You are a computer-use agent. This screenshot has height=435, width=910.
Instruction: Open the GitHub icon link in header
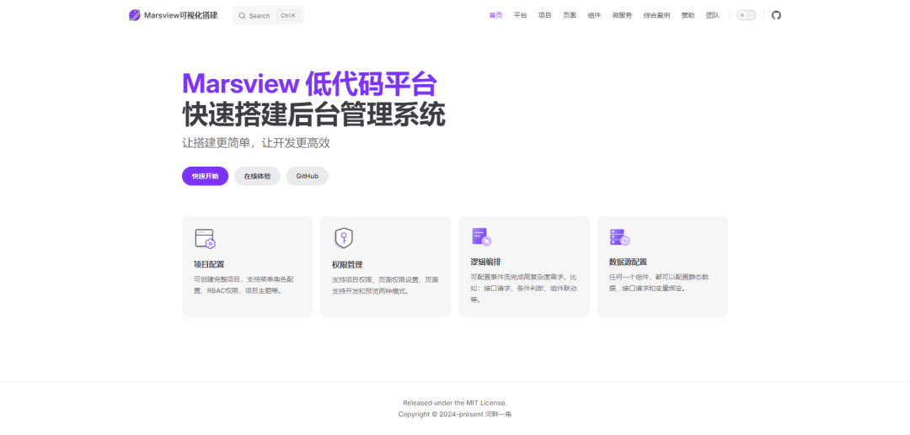pyautogui.click(x=776, y=15)
